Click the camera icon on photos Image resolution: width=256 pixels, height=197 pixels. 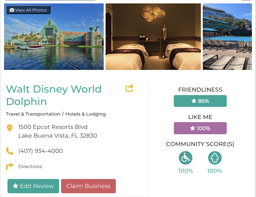coord(12,10)
